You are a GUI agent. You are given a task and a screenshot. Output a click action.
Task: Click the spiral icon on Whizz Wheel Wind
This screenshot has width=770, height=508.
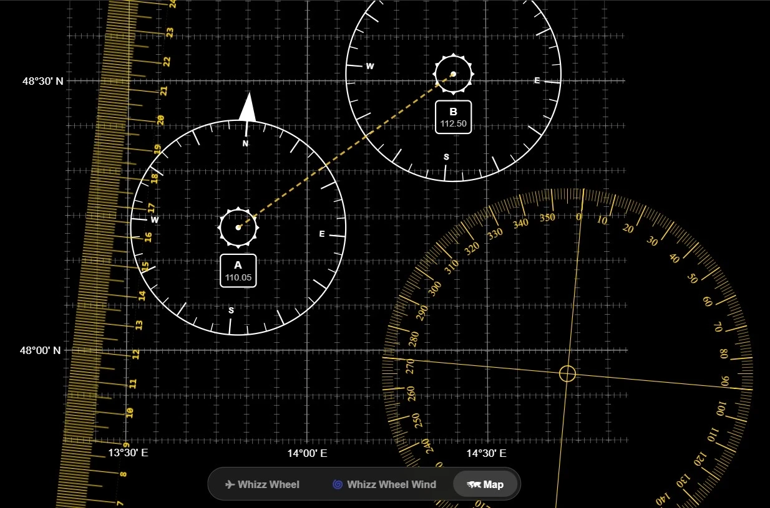point(338,484)
